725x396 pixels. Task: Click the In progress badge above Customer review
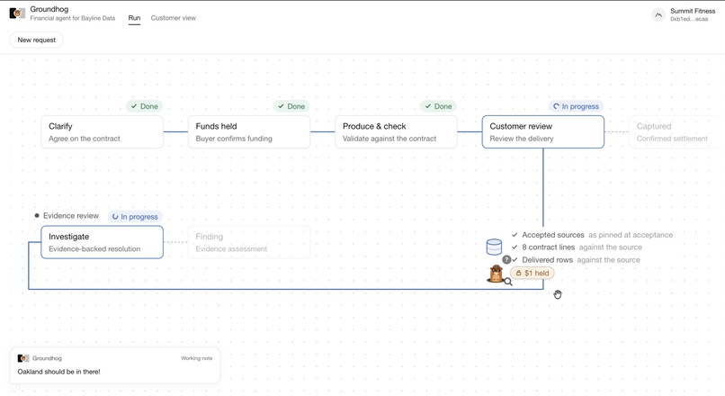tap(576, 106)
